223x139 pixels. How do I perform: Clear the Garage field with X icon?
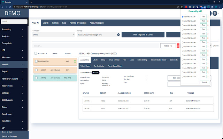[x=118, y=35]
